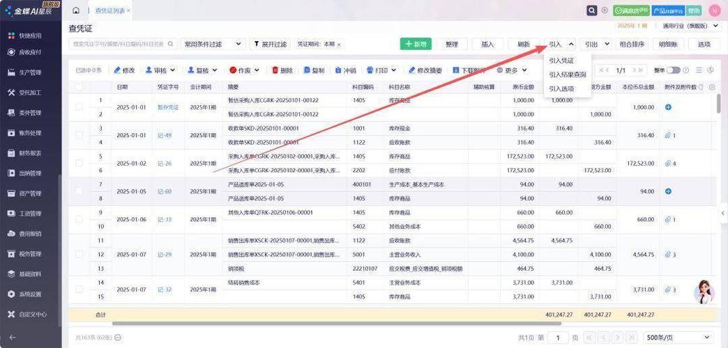Open 税务管理 module in sidebar
This screenshot has width=728, height=348.
30,254
